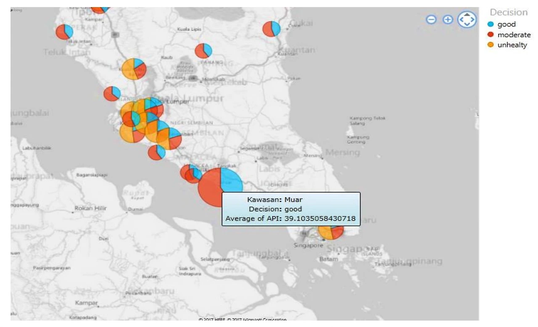The width and height of the screenshot is (538, 327).
Task: Click the pie chart next to Cukai
Action: coord(272,29)
